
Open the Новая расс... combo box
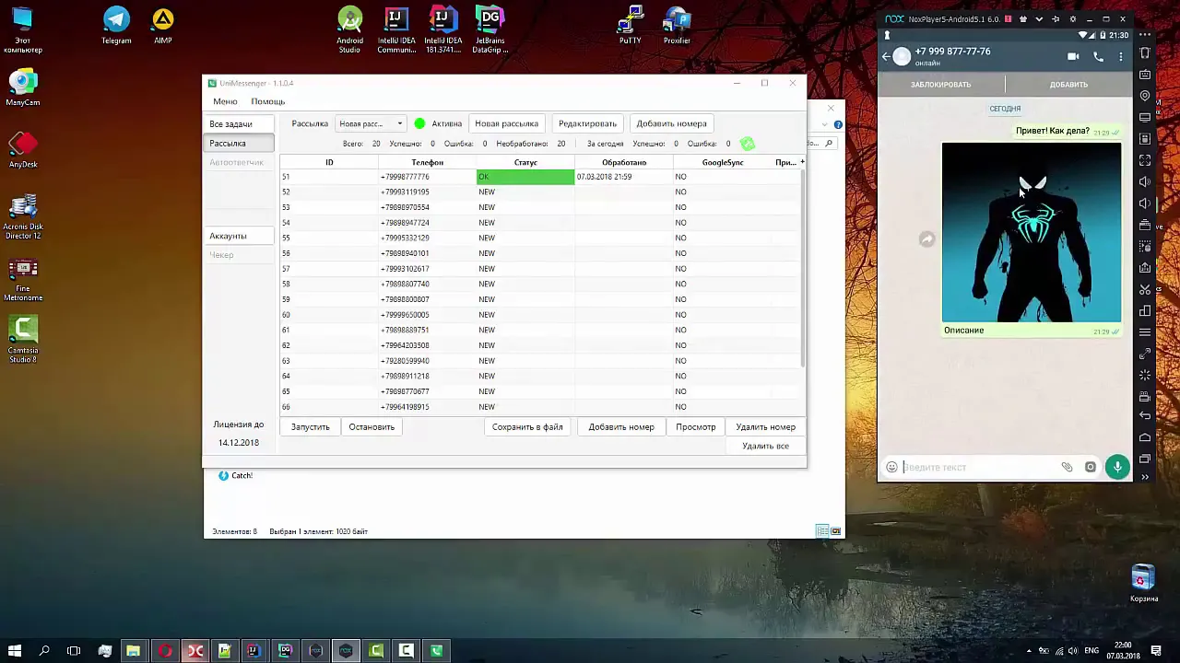coord(371,123)
